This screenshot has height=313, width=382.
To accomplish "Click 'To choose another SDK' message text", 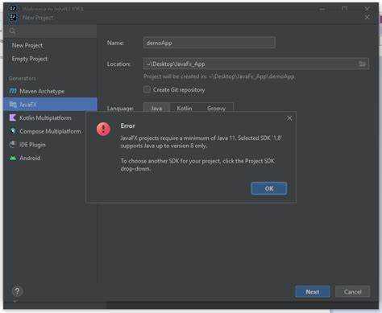I will coord(197,165).
